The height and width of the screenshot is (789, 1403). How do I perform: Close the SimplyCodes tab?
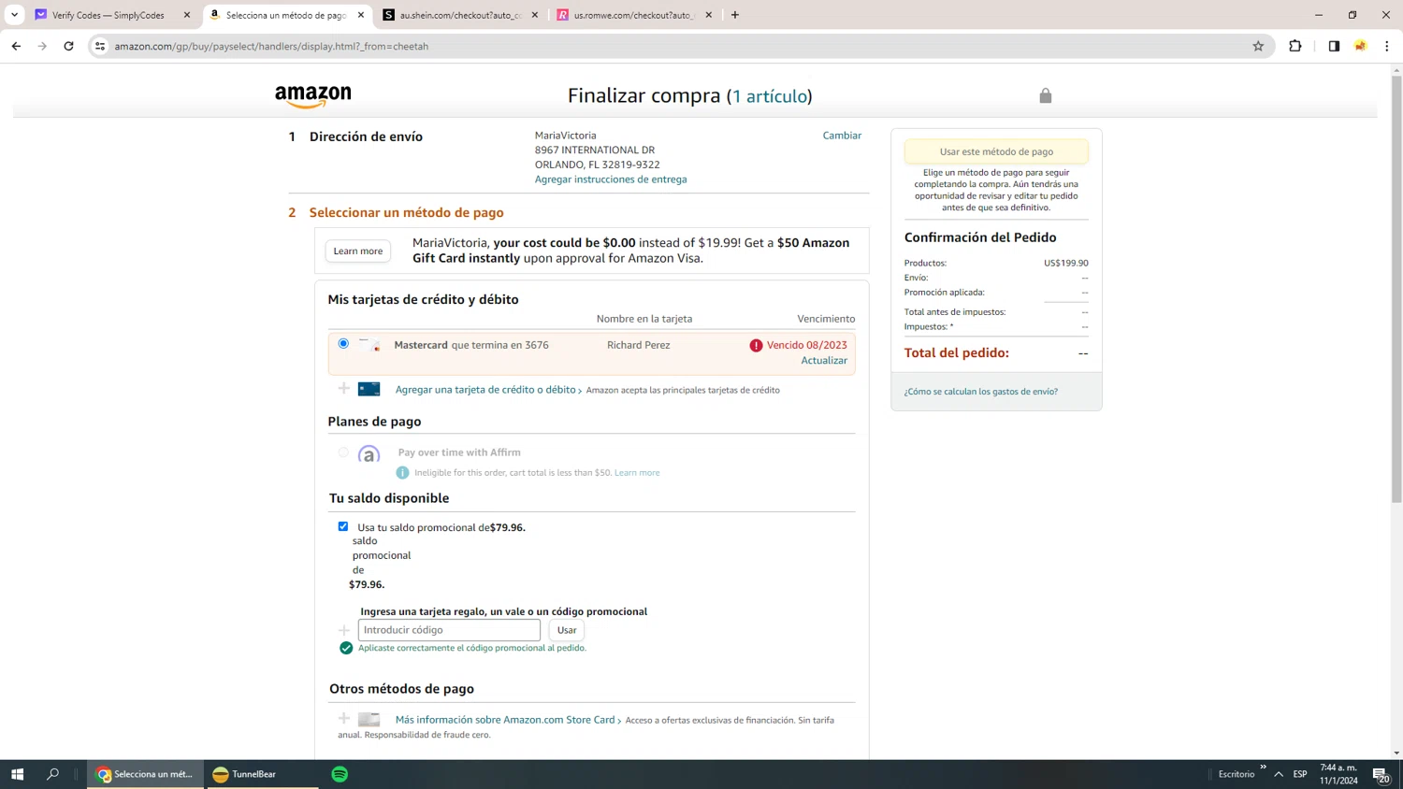tap(187, 15)
